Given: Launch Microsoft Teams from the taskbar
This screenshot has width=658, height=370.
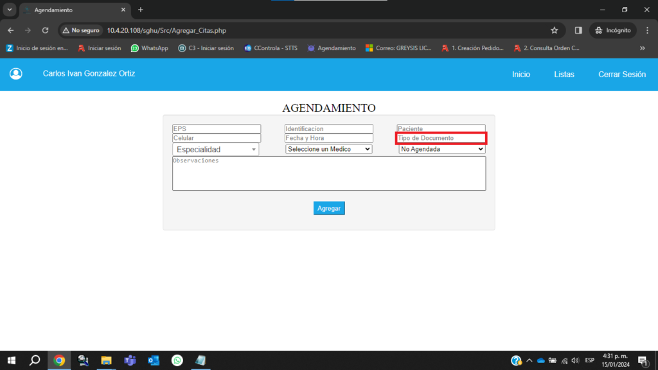Looking at the screenshot, I should 130,360.
